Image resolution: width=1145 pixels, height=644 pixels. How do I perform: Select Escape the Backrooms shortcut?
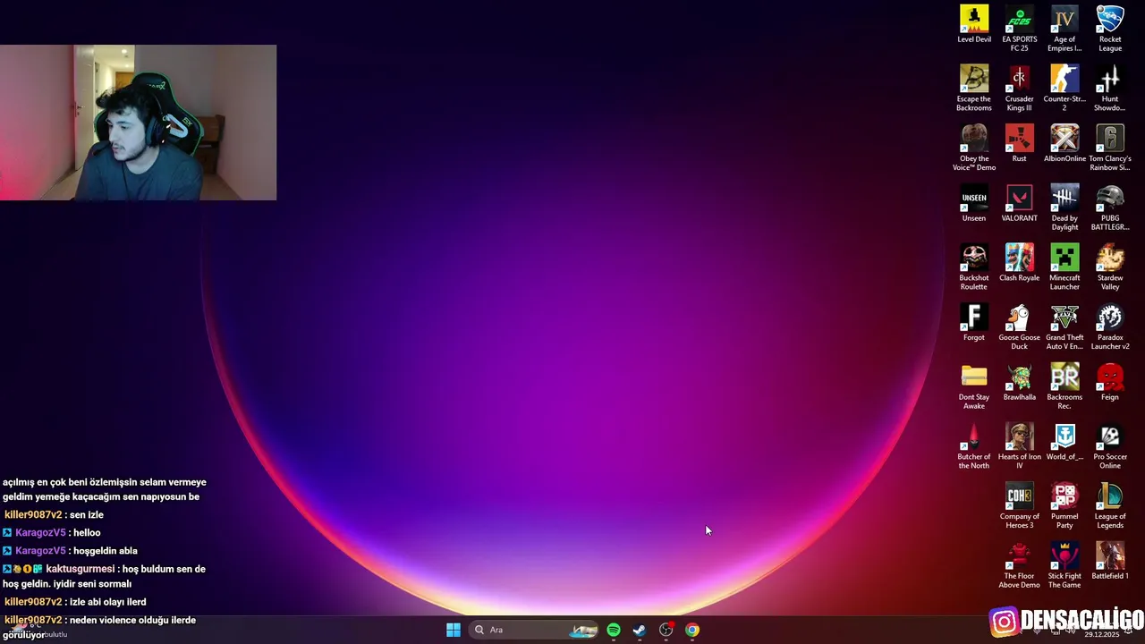[974, 89]
